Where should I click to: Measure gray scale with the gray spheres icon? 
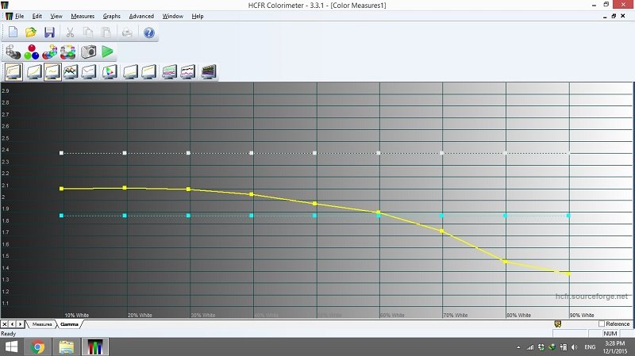(13, 52)
